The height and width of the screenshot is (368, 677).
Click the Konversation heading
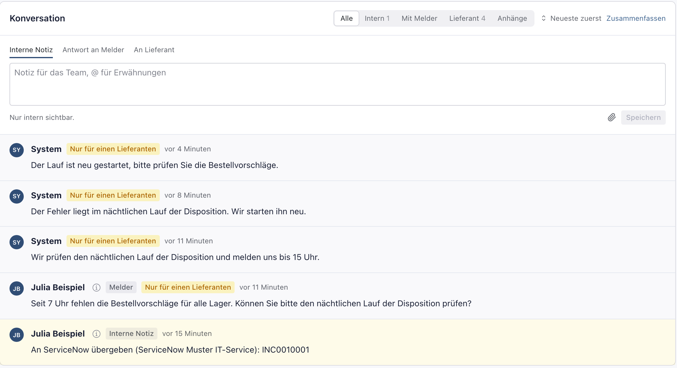[x=37, y=18]
